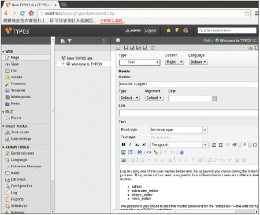The width and height of the screenshot is (260, 215).
Task: Click the Logout button
Action: pyautogui.click(x=151, y=31)
